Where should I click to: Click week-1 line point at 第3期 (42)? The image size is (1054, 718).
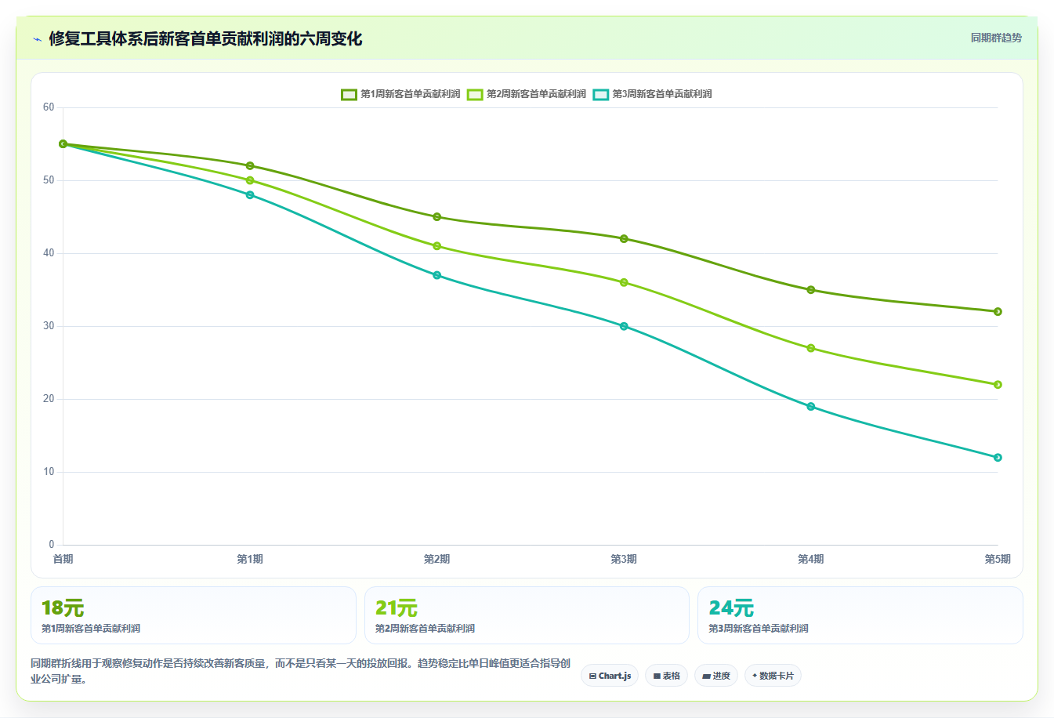click(x=624, y=239)
